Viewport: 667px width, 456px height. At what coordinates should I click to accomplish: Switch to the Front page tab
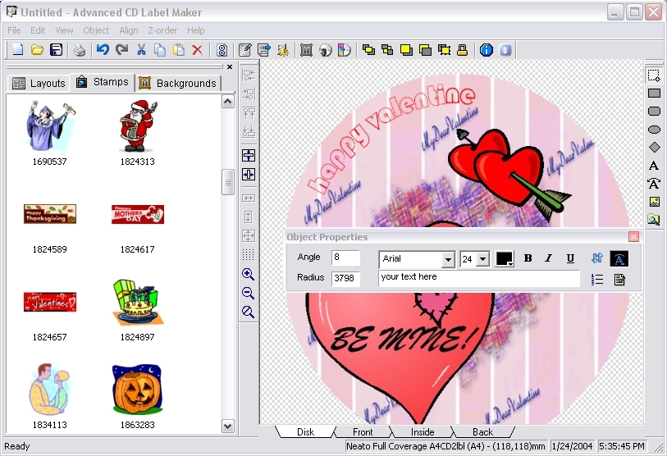[x=362, y=431]
